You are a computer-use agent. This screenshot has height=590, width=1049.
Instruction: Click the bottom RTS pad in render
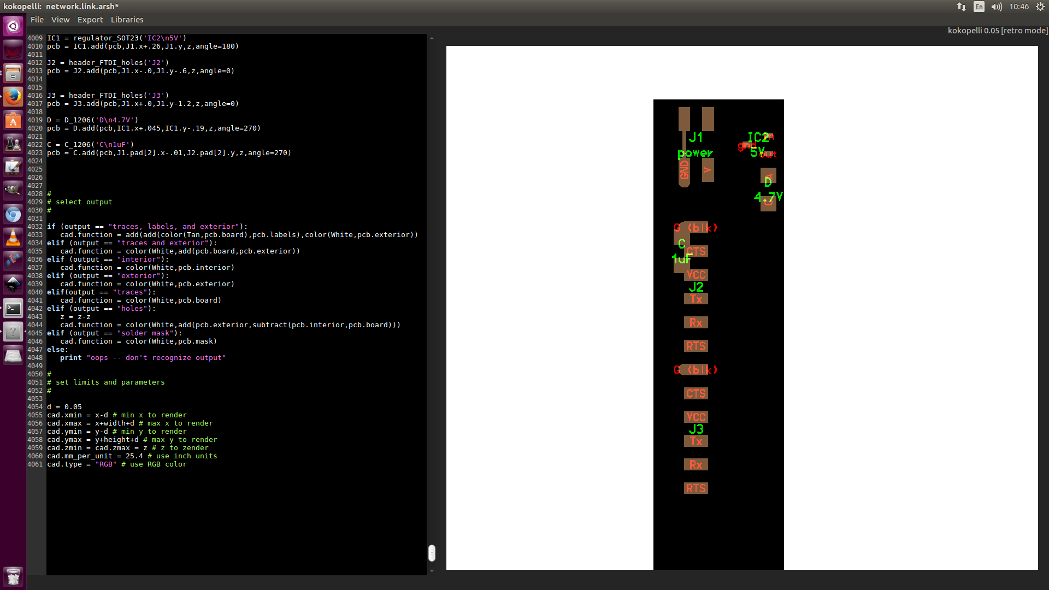[696, 488]
